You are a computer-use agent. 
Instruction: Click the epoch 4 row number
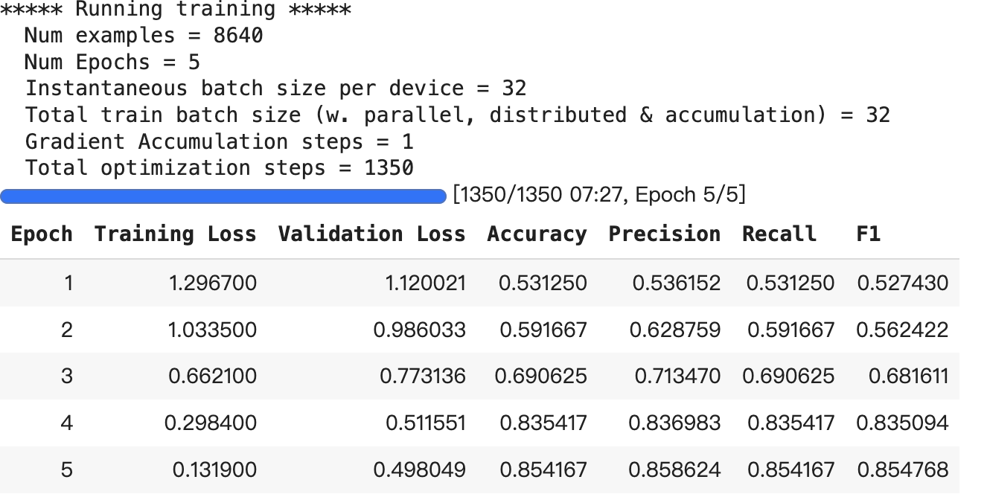[x=67, y=423]
